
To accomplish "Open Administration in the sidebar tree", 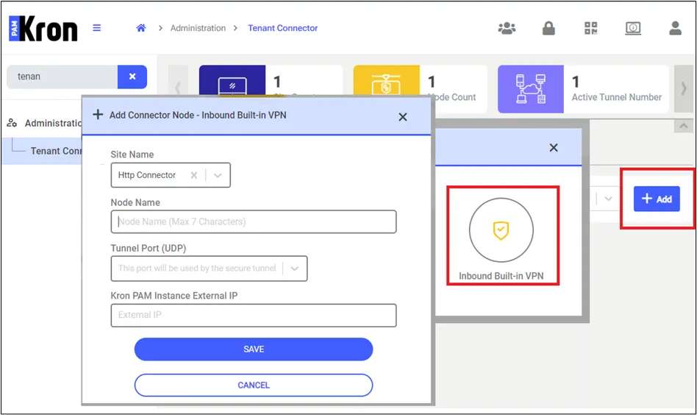I will pos(53,123).
